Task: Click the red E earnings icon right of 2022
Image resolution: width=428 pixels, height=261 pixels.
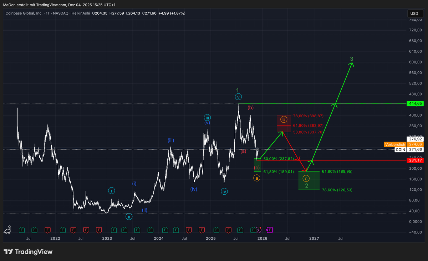Action: pyautogui.click(x=73, y=230)
